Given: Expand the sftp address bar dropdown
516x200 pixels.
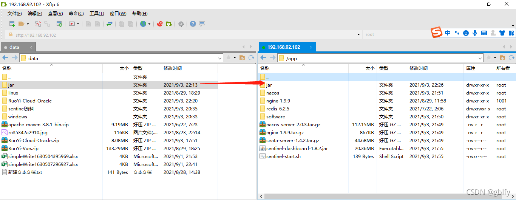Looking at the screenshot, I should [x=358, y=34].
